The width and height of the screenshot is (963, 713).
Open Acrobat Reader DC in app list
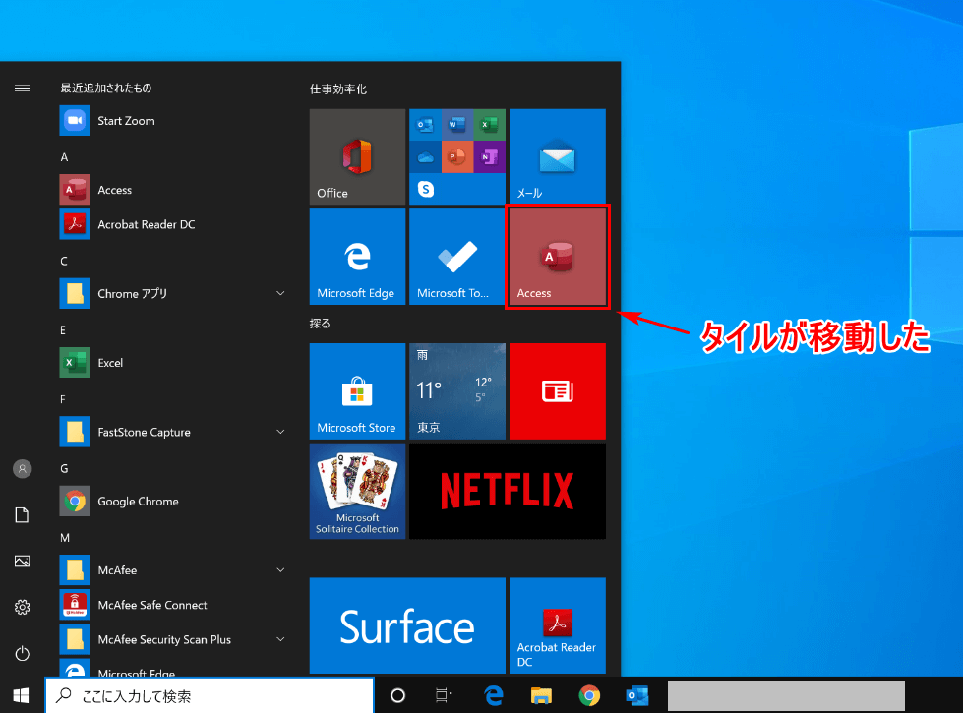[172, 224]
